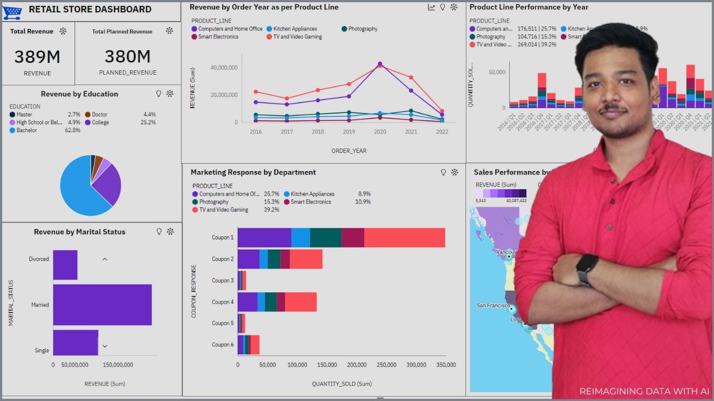Click line chart icon on Revenue by Order Year
Viewport: 714px width, 401px height.
click(432, 7)
